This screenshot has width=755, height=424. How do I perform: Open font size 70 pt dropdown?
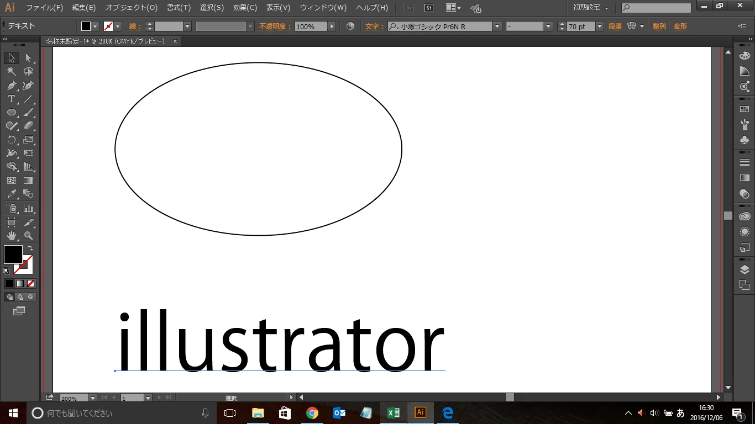pyautogui.click(x=599, y=26)
